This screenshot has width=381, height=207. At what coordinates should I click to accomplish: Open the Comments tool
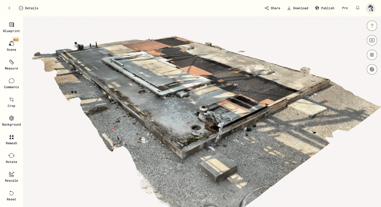[x=12, y=83]
